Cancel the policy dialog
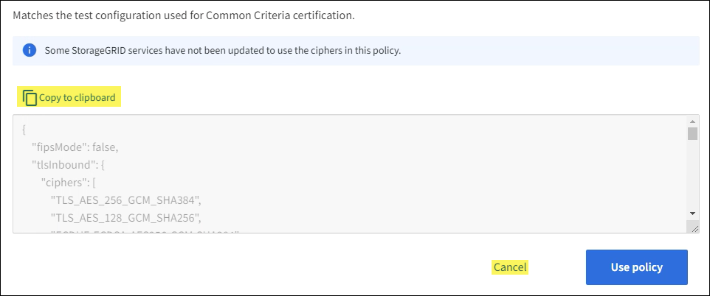The width and height of the screenshot is (710, 296). (510, 267)
